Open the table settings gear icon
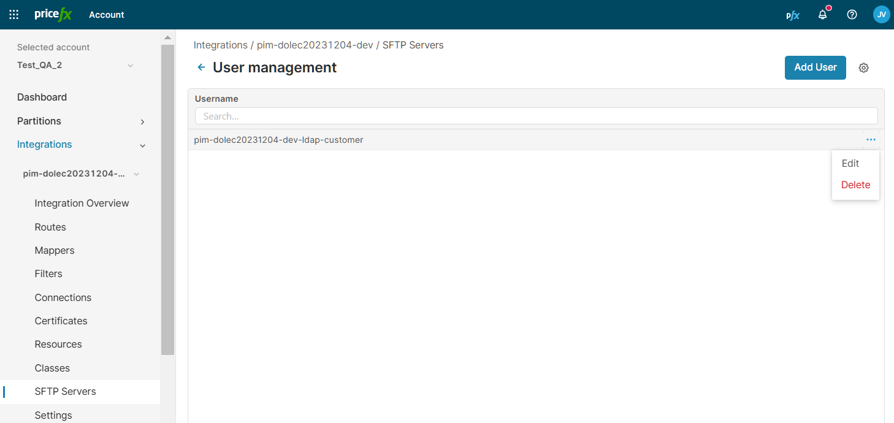Image resolution: width=894 pixels, height=423 pixels. click(863, 68)
